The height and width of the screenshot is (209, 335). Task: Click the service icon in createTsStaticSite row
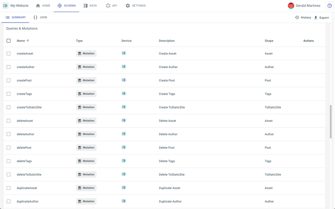click(124, 107)
